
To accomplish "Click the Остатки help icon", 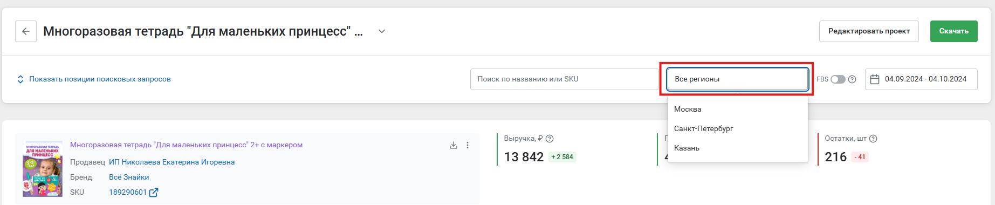I will (x=873, y=139).
